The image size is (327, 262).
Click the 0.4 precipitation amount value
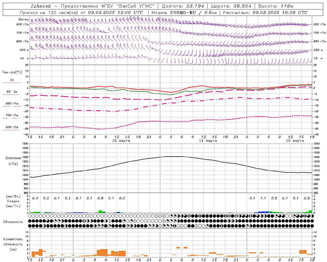35,198
